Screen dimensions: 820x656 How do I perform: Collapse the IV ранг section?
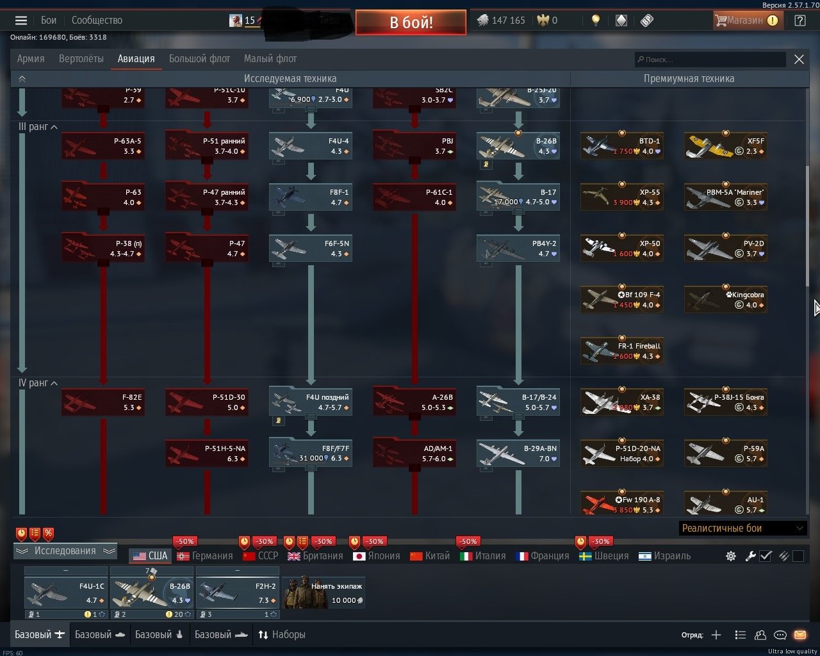pos(54,383)
